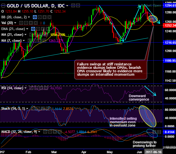Hide BB (20, close, 2) using eye icon
Viewport: 176px width, 154px height.
point(35,17)
